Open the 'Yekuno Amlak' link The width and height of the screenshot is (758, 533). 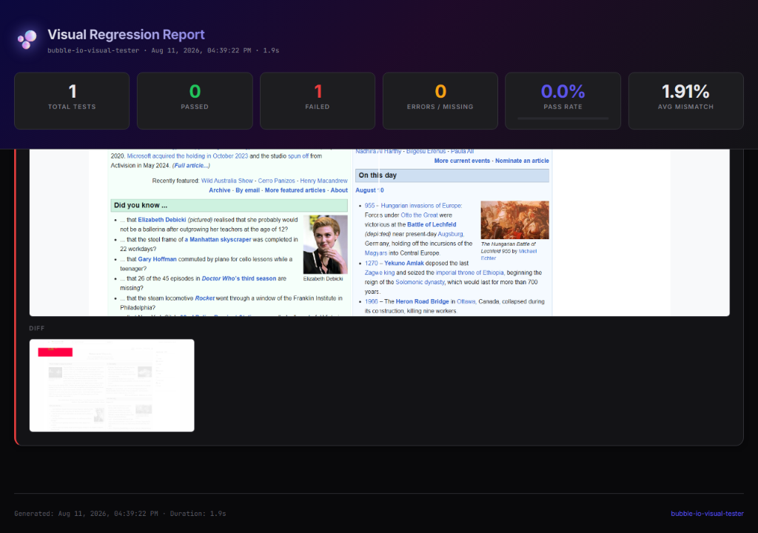click(x=404, y=263)
